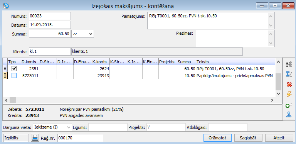Viewport: 296px width, 144px height.
Task: Click the debit account cell 5723011 in grid
Action: pos(30,76)
